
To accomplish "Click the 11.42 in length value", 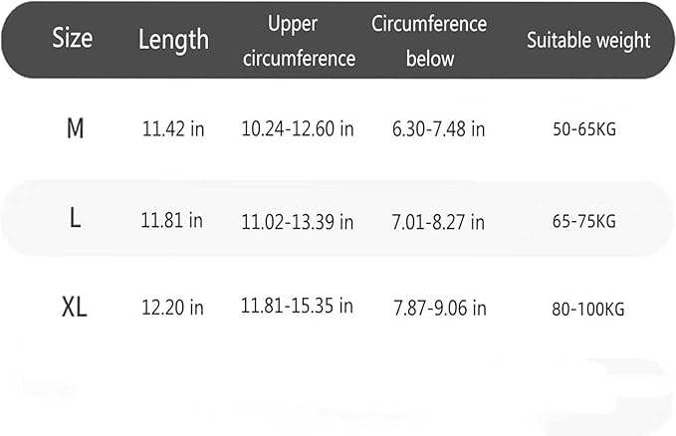I will pos(173,129).
